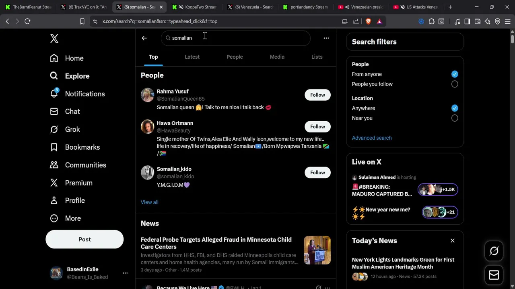
Task: Open the View all people link
Action: 149,202
